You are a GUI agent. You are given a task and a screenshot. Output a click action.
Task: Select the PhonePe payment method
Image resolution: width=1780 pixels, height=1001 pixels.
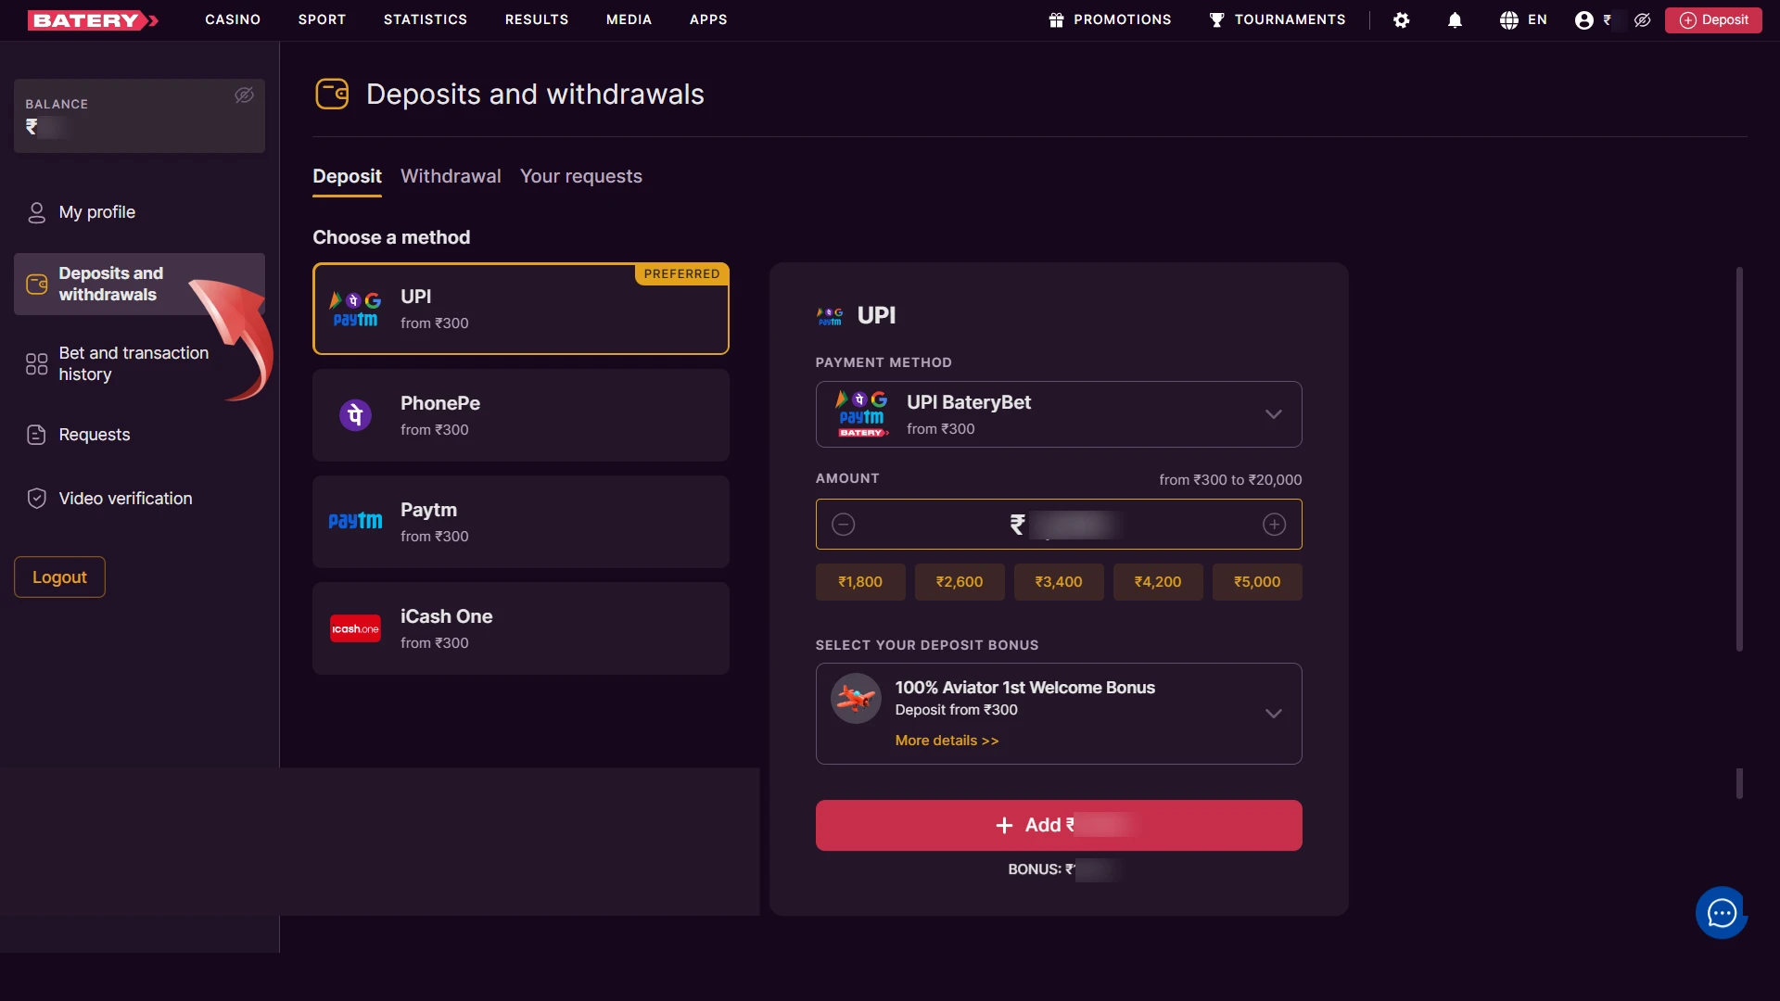tap(521, 414)
